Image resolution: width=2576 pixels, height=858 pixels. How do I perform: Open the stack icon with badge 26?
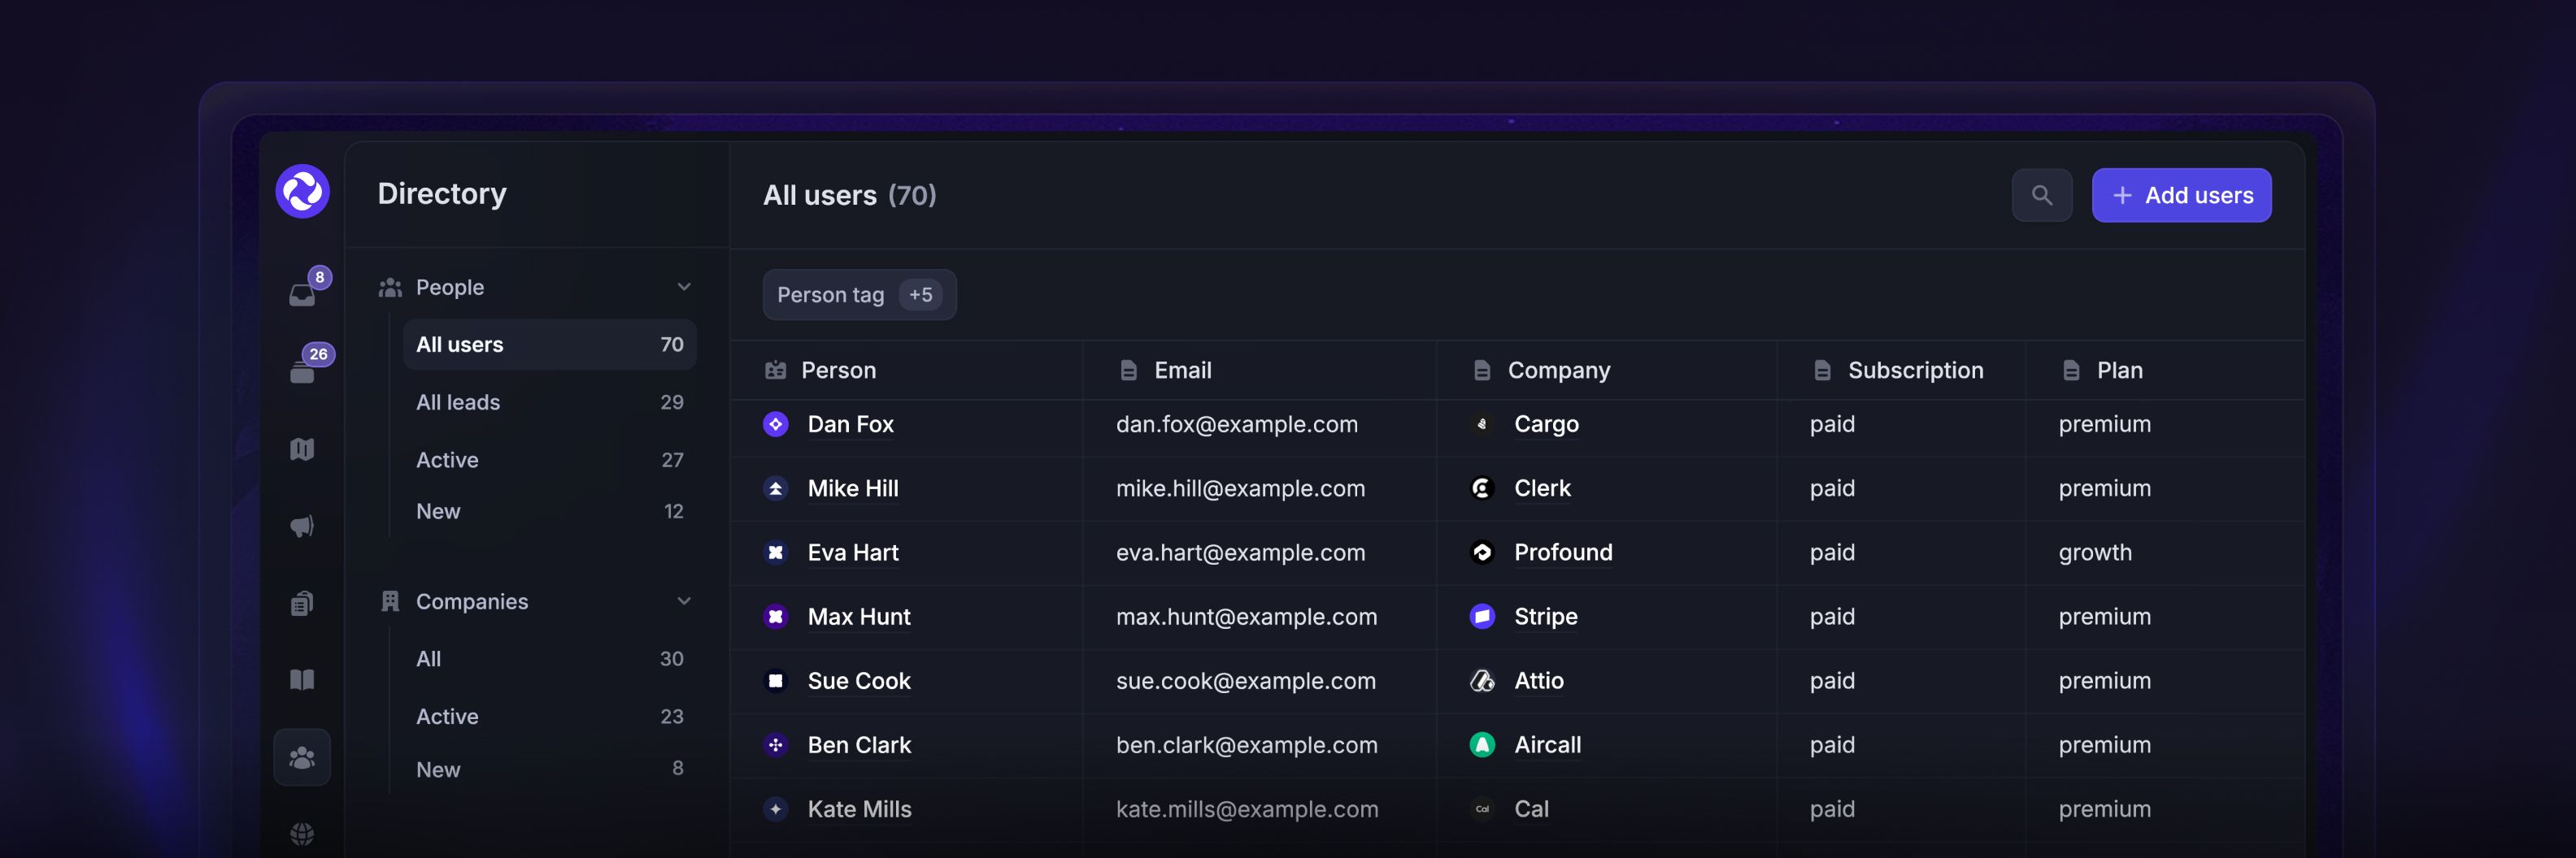[303, 370]
